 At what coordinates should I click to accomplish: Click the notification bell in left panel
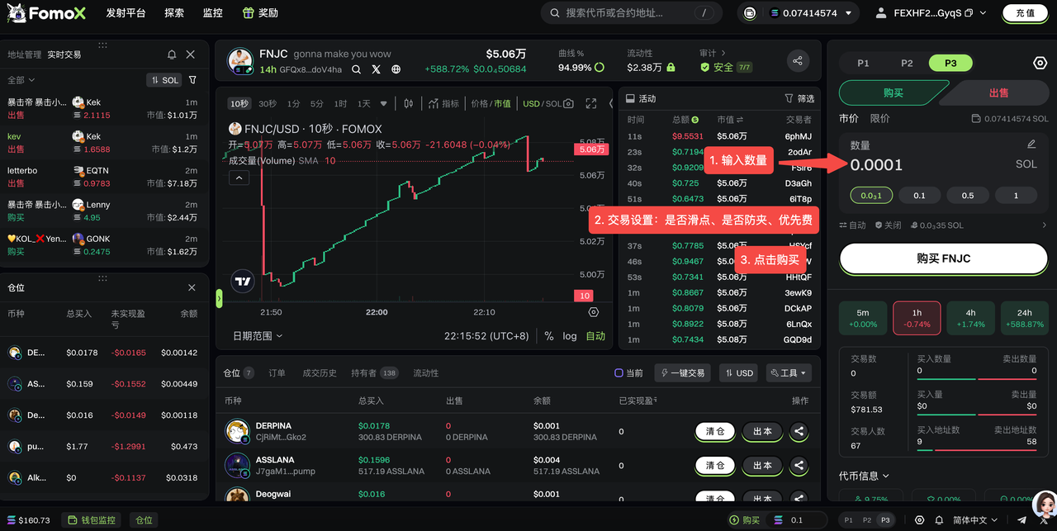click(x=172, y=55)
